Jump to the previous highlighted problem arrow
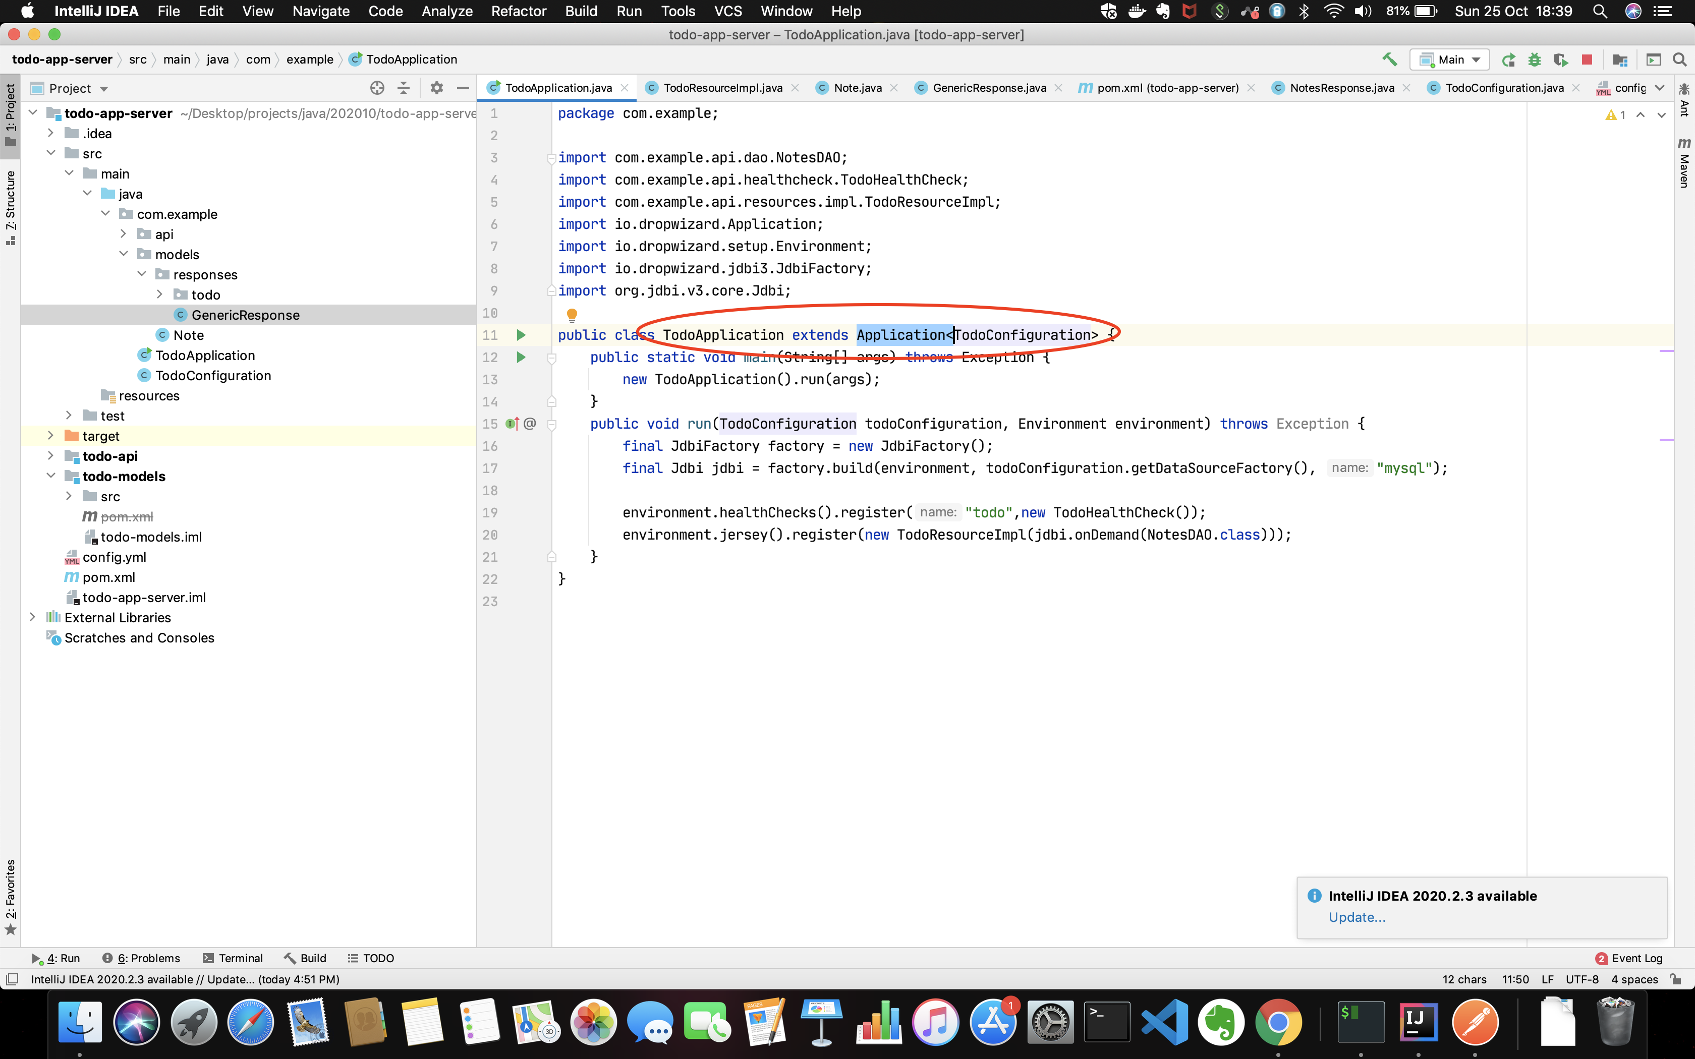Image resolution: width=1695 pixels, height=1059 pixels. point(1641,115)
